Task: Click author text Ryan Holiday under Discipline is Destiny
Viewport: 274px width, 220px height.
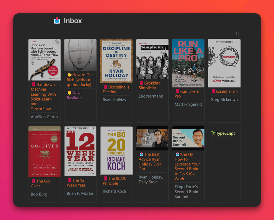Action: [x=114, y=100]
